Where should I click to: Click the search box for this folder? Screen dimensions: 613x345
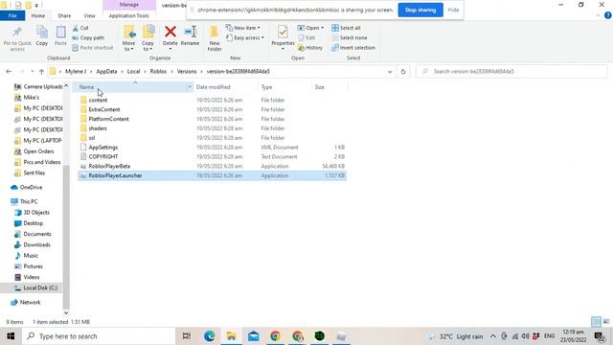(512, 72)
